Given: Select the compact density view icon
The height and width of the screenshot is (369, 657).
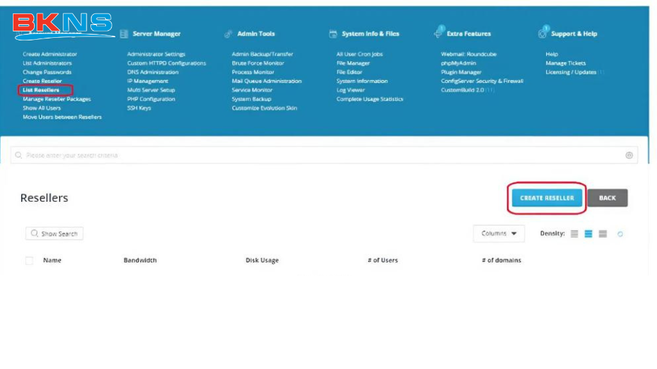Looking at the screenshot, I should (x=574, y=234).
